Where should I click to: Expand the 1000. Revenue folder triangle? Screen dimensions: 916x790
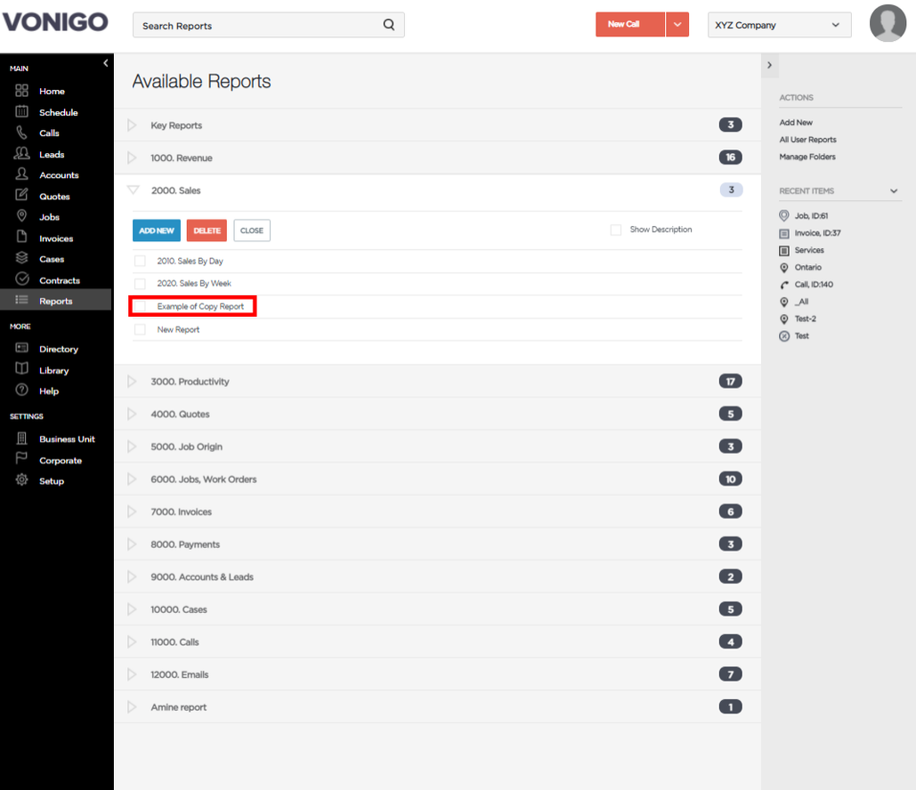[132, 157]
